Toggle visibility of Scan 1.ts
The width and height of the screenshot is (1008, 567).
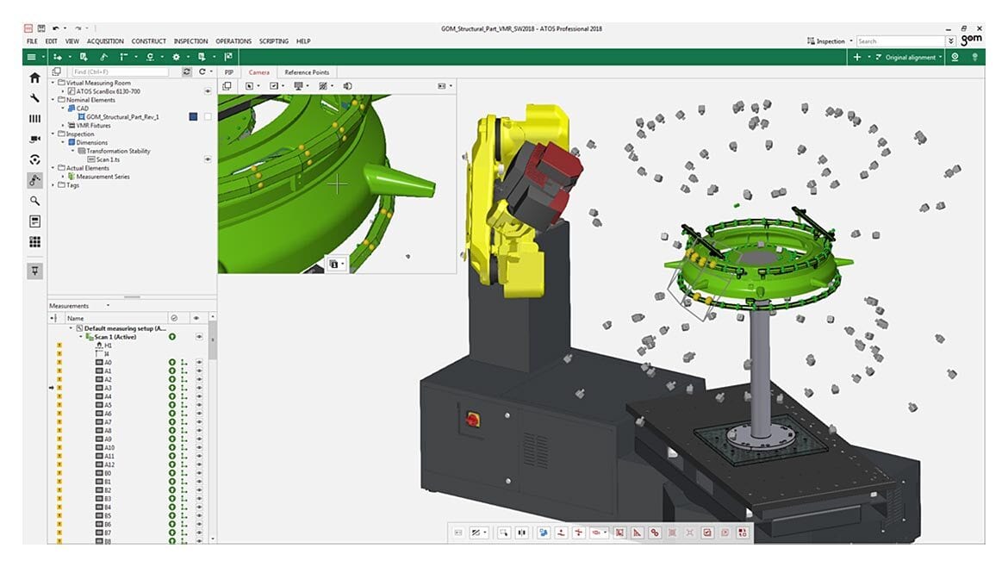[208, 159]
